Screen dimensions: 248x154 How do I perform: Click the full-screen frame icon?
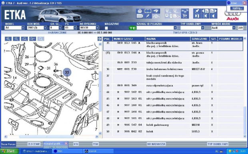tap(148, 11)
